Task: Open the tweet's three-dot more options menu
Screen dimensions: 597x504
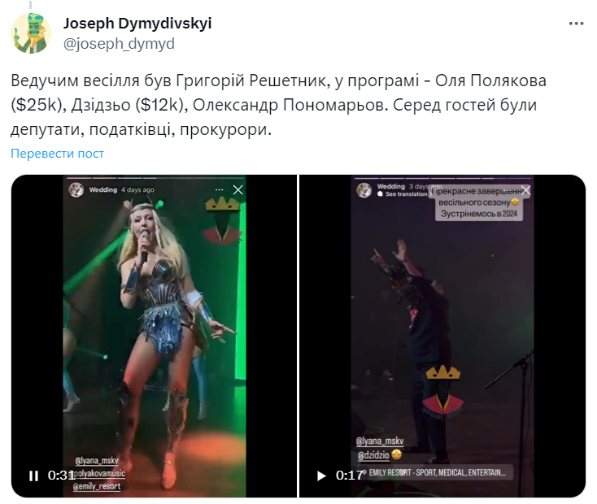Action: (x=576, y=24)
